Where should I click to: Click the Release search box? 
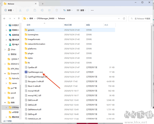click(141, 18)
